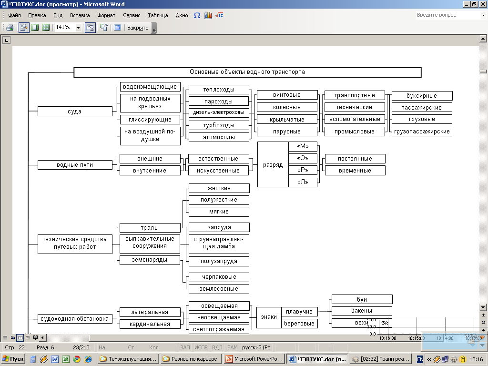Viewport: 488px width, 366px height.
Task: Choose multiple pages preview layout
Action: (x=46, y=28)
